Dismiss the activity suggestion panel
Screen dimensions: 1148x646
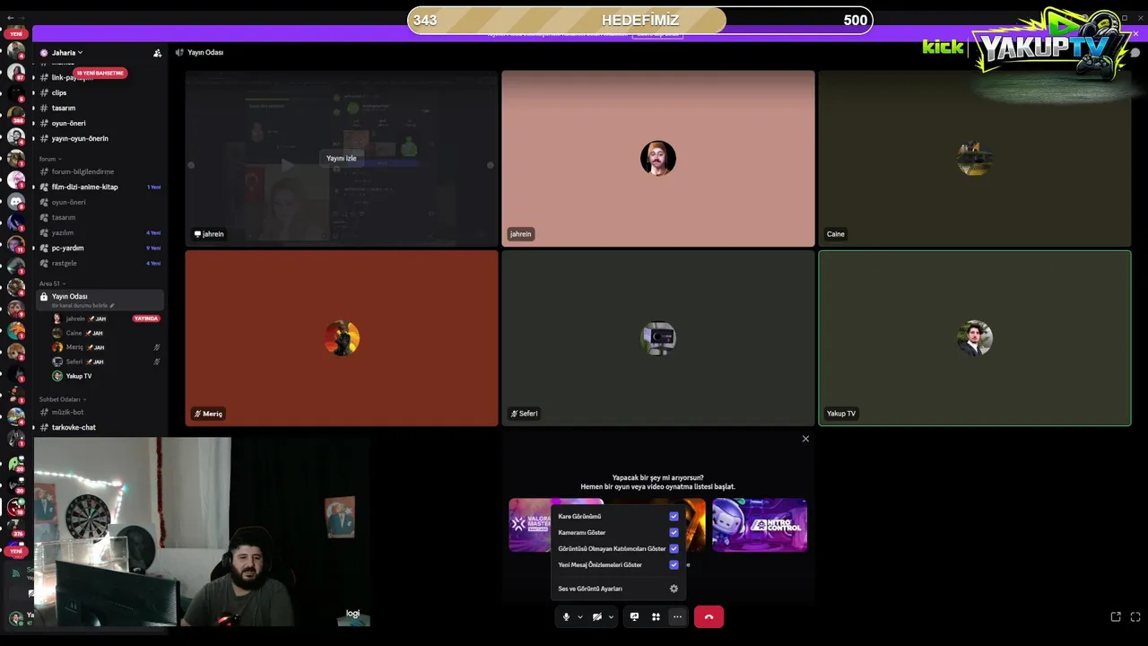tap(805, 439)
